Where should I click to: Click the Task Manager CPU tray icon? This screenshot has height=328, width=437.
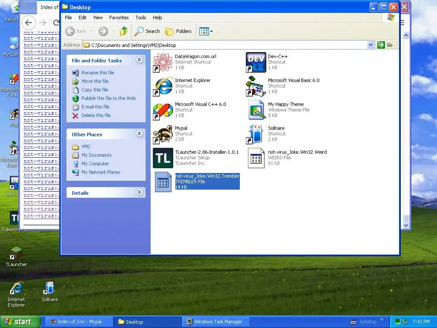coord(398,322)
